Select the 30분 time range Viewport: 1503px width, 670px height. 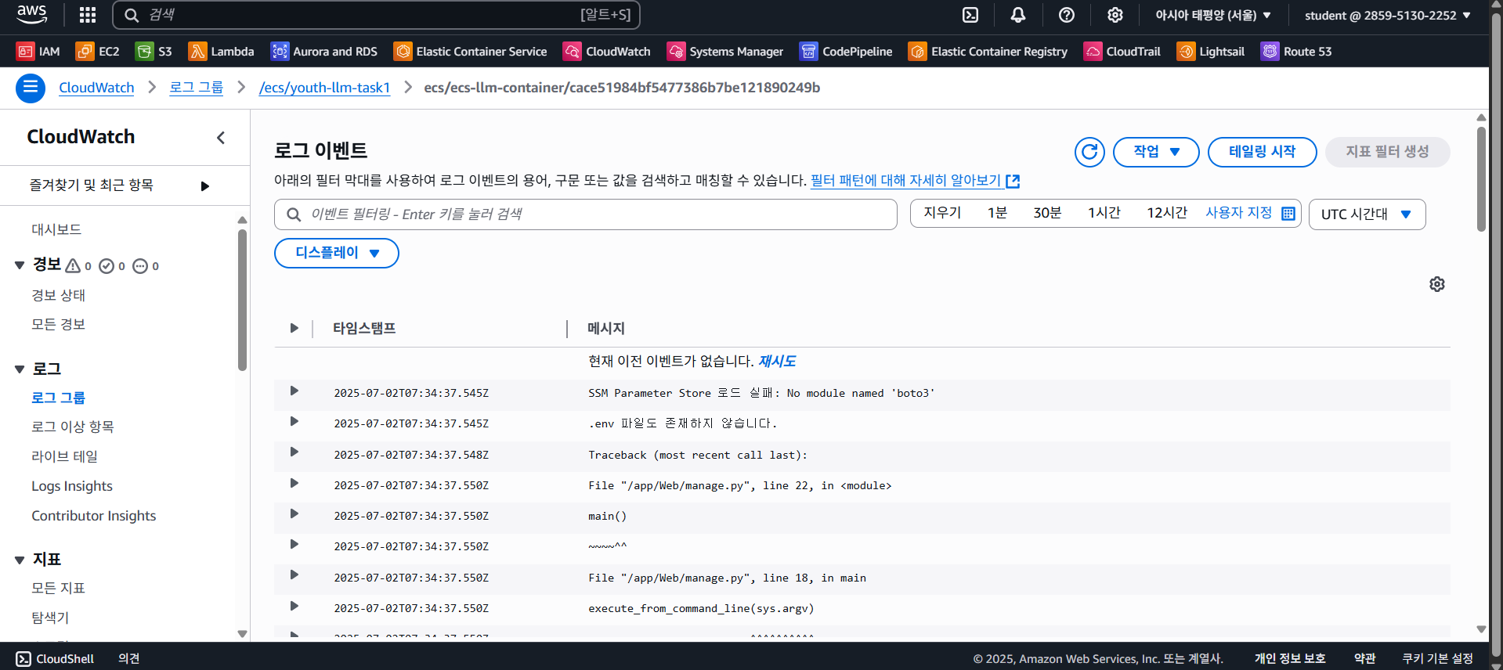[x=1047, y=213]
